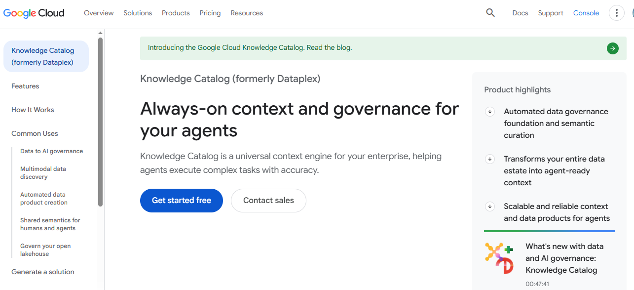The image size is (634, 290).
Task: Jump to Features section in sidebar
Action: (x=25, y=86)
